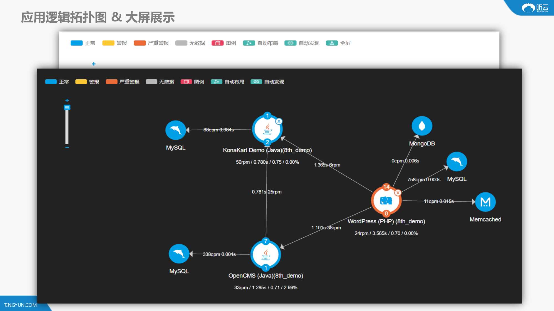554x311 pixels.
Task: Click the '1.101s 38rpm' edge label
Action: point(326,228)
